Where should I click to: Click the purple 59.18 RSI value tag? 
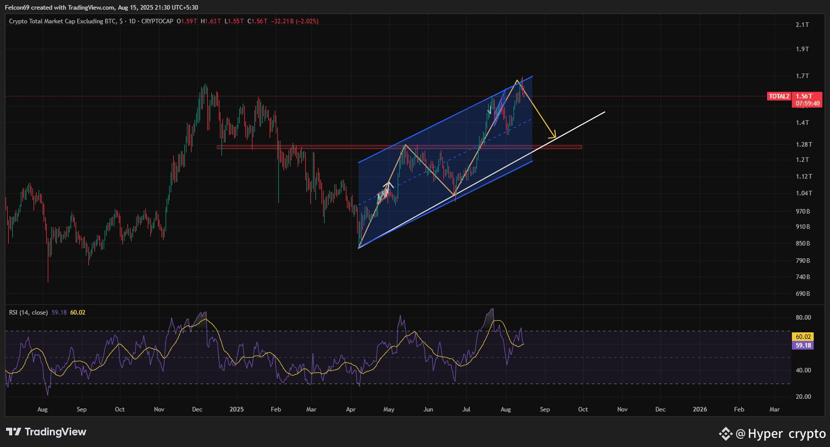pos(803,346)
